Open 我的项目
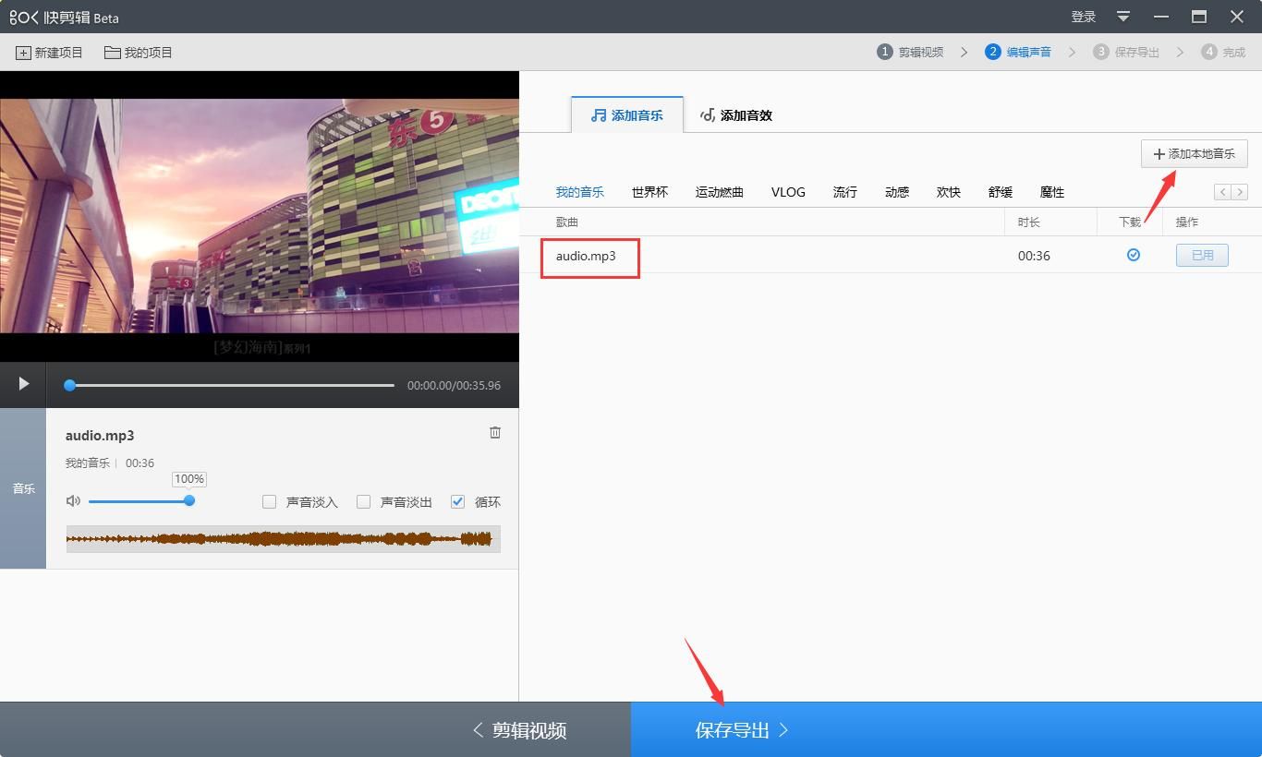The height and width of the screenshot is (757, 1262). tap(139, 53)
